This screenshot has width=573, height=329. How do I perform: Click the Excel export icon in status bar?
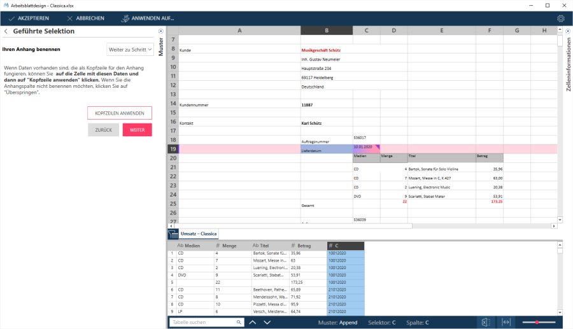click(x=485, y=323)
